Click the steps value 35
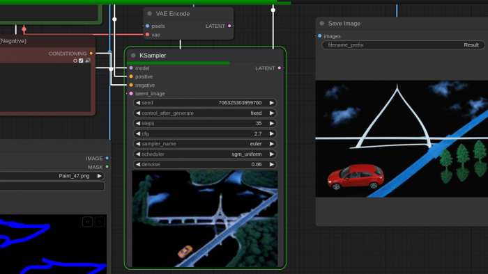Screen dimensions: 488x274 click(x=259, y=123)
